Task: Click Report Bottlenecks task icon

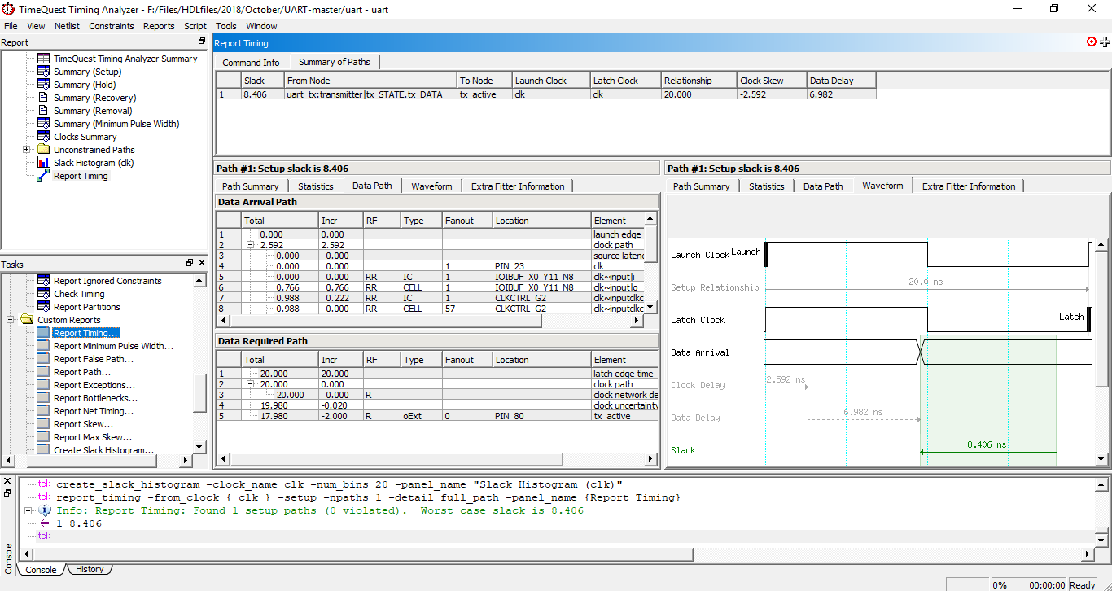Action: (44, 398)
